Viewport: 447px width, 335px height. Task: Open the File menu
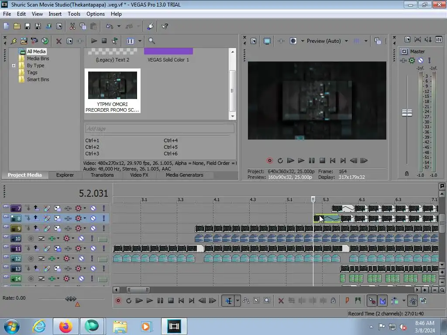coord(7,14)
